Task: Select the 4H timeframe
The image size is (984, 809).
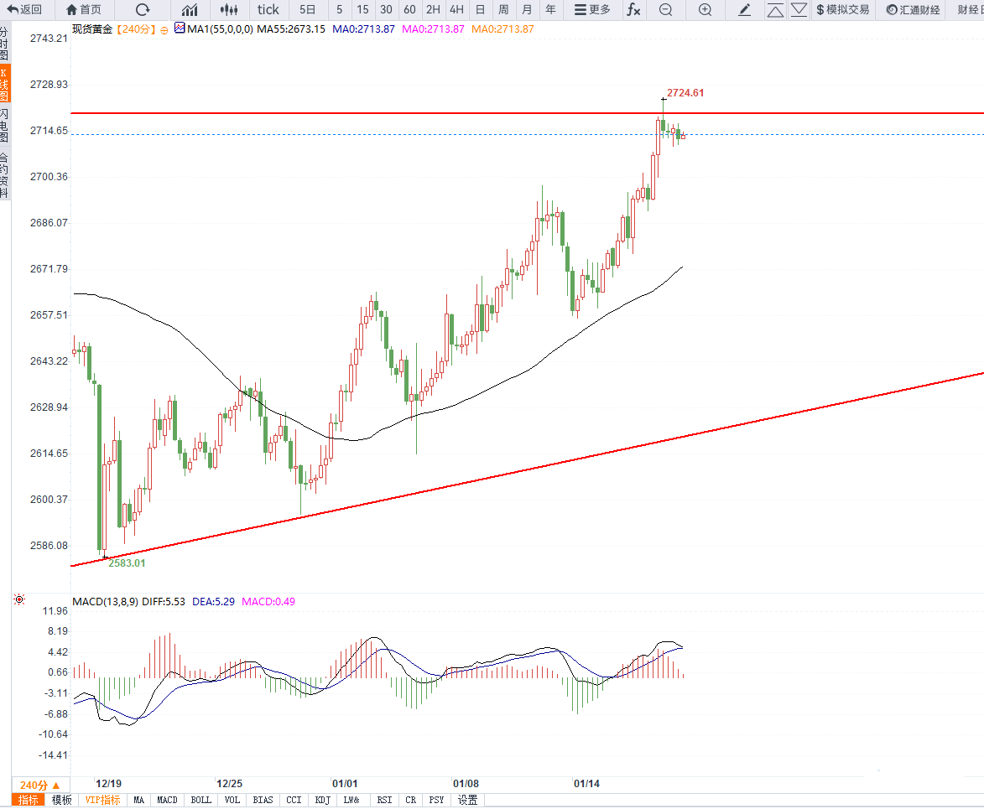Action: pyautogui.click(x=457, y=9)
